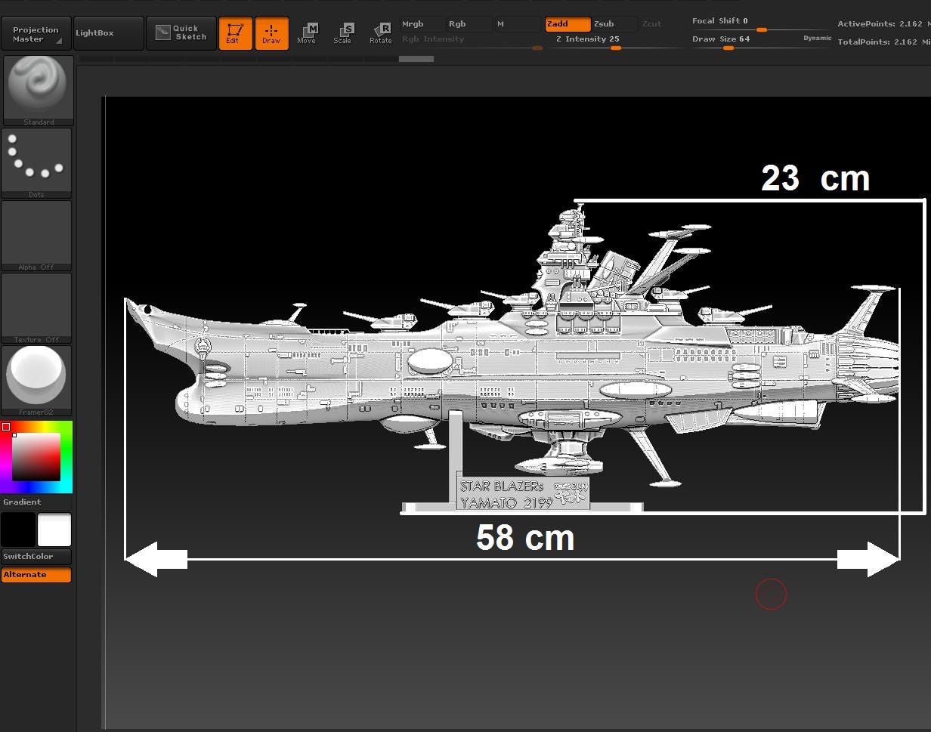Click the Alpha Off selector
The height and width of the screenshot is (732, 931).
[x=36, y=232]
